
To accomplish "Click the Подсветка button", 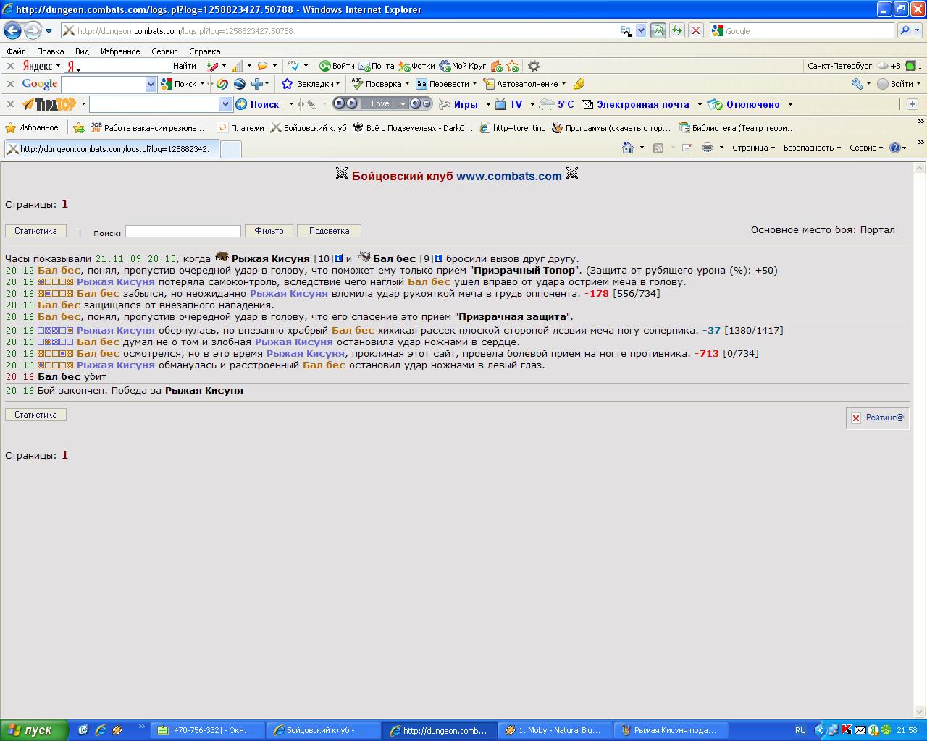I will [x=329, y=231].
